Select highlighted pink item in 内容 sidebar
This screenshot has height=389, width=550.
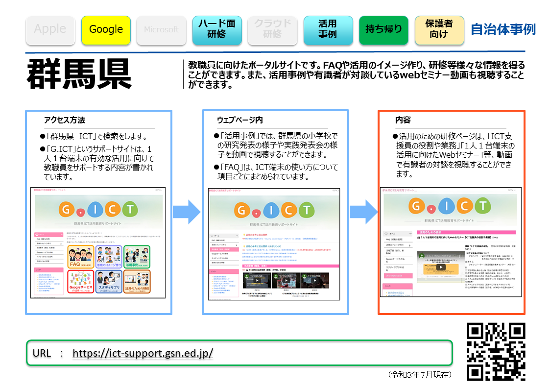pos(398,276)
